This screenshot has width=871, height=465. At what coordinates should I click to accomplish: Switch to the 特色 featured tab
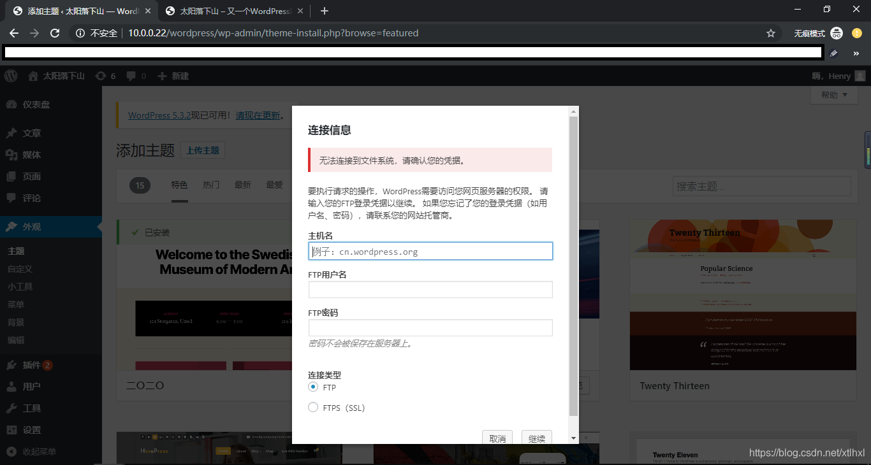(179, 185)
